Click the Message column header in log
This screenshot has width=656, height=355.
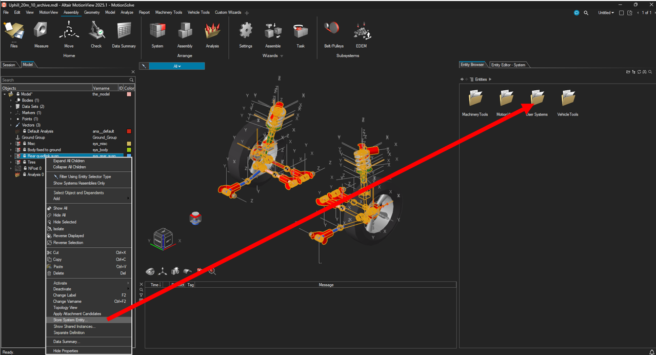pyautogui.click(x=326, y=285)
